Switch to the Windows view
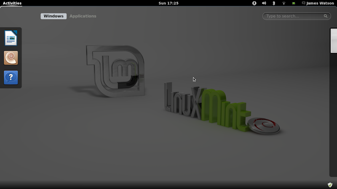 (53, 16)
